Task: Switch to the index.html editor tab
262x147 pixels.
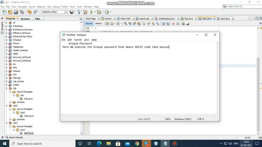Action: click(125, 19)
